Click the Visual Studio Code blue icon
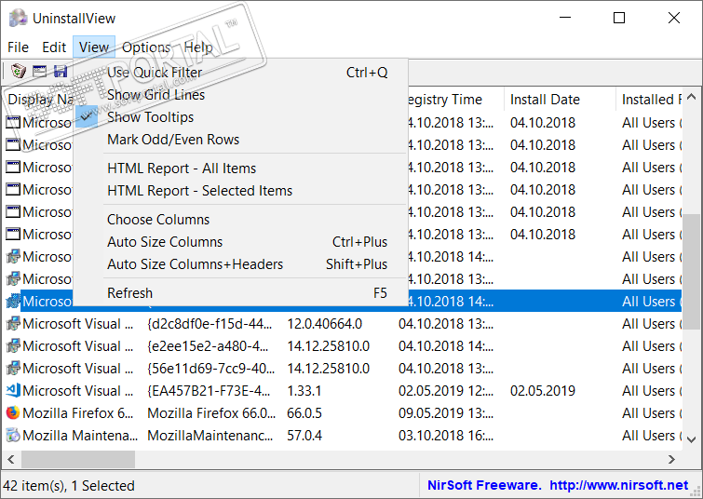This screenshot has width=703, height=499. point(13,390)
